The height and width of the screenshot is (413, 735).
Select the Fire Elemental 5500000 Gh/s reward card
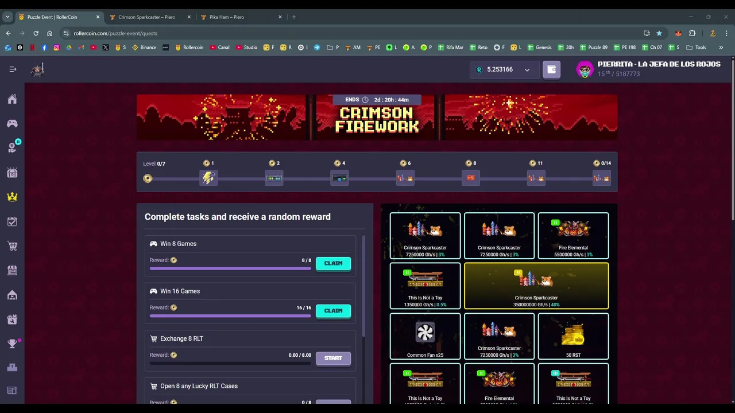[573, 236]
